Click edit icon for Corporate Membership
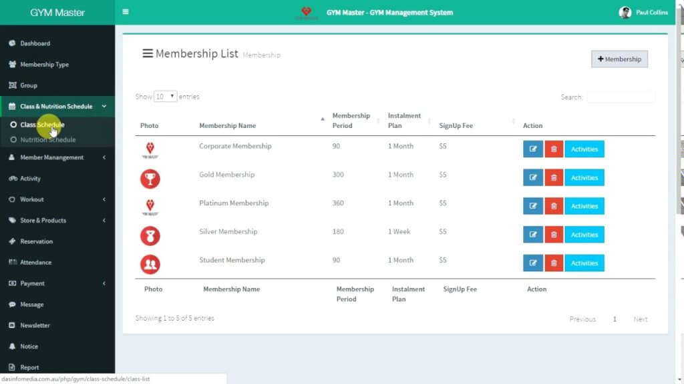 tap(532, 149)
